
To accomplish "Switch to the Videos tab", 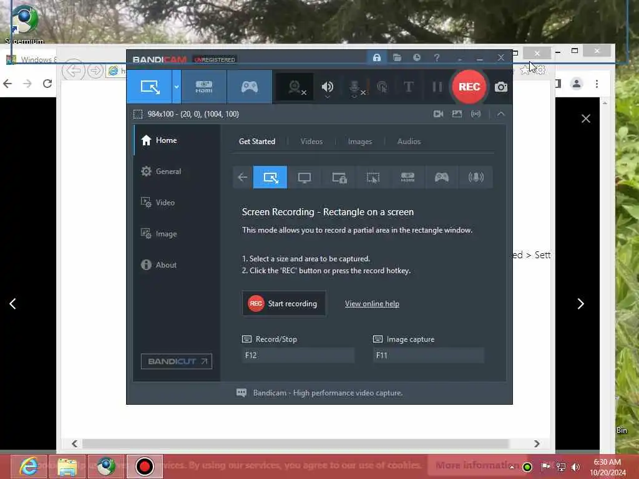I will (x=311, y=142).
